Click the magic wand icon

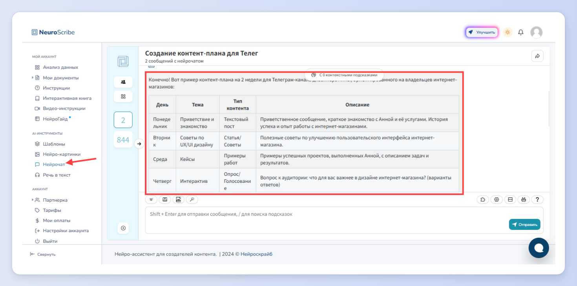pos(192,199)
